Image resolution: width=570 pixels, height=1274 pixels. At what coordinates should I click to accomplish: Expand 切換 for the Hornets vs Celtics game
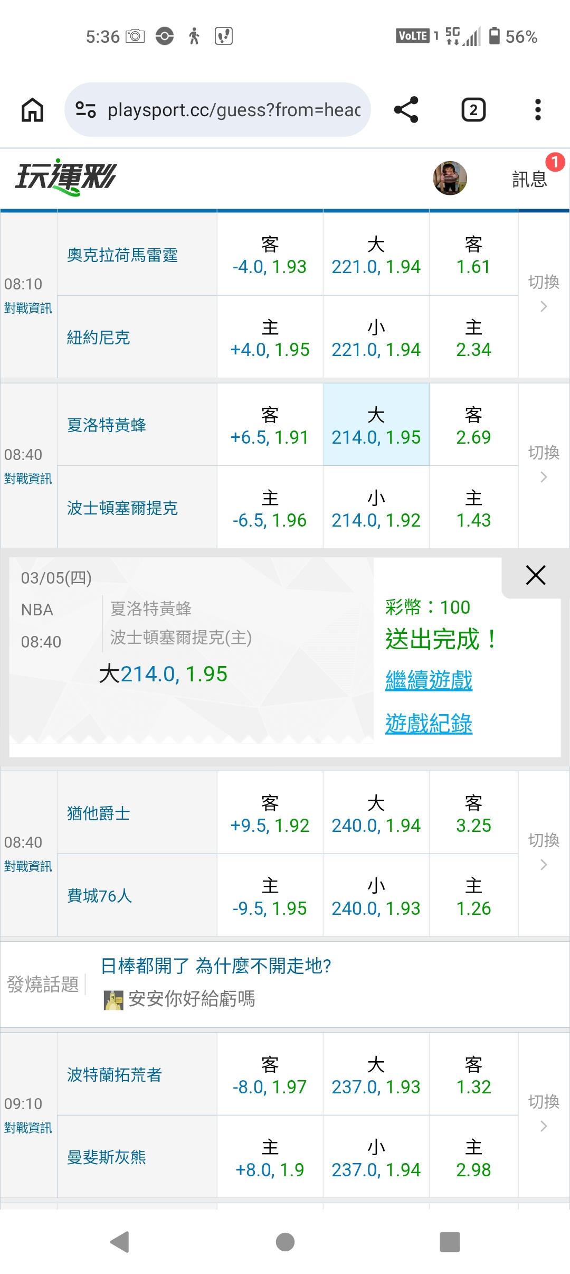pos(544,464)
